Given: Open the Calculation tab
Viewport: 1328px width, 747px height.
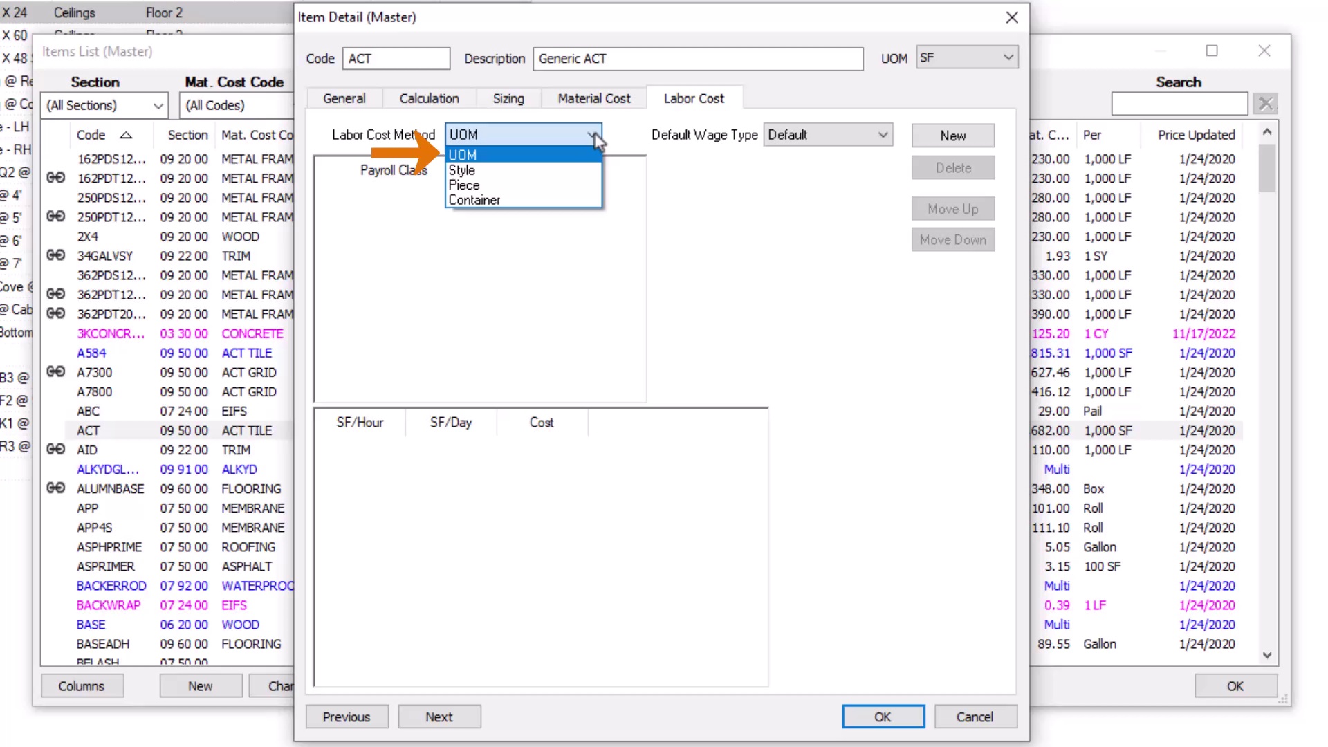Looking at the screenshot, I should (x=429, y=98).
